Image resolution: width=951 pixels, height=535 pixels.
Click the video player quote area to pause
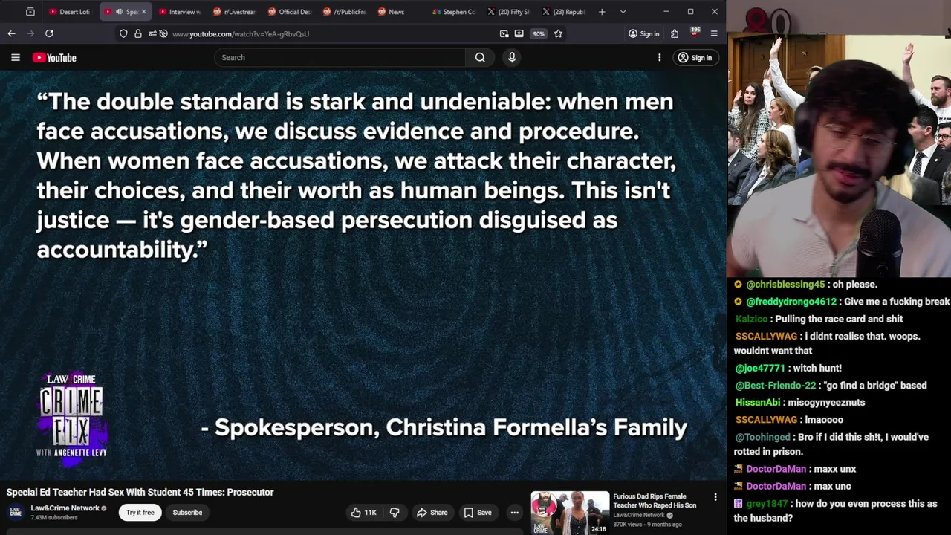[x=363, y=275]
